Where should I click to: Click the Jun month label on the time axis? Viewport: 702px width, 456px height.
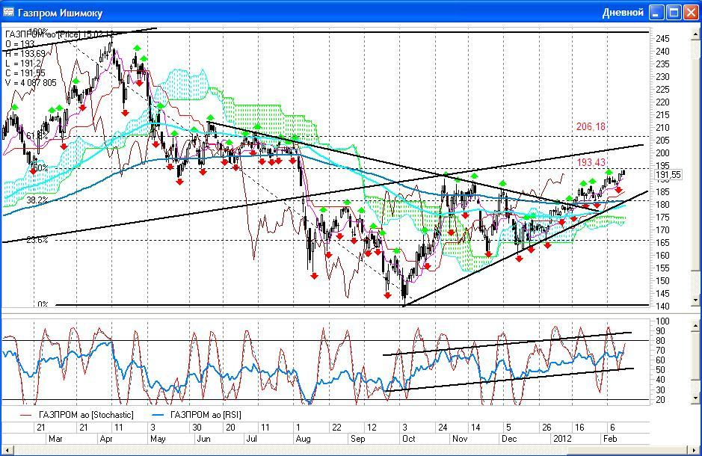coord(203,439)
